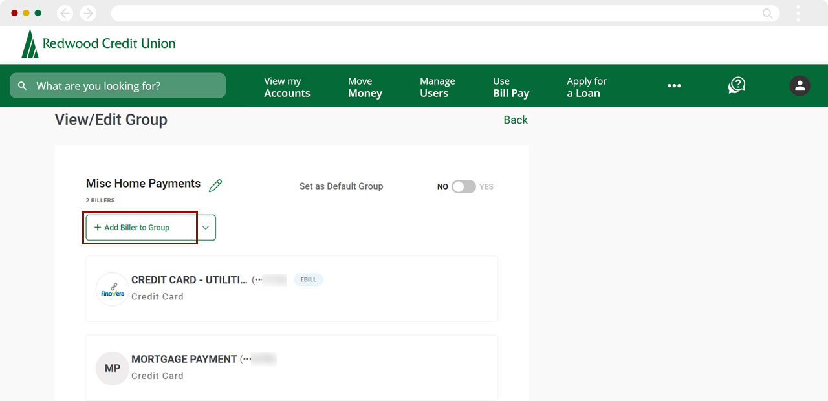Open Use Bill Pay menu

510,87
